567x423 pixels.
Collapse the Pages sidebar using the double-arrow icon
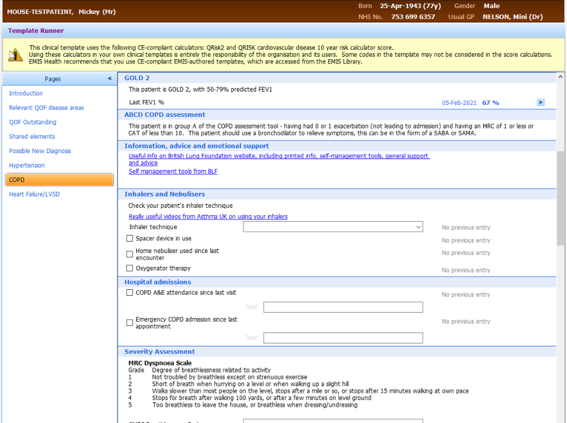[x=110, y=78]
